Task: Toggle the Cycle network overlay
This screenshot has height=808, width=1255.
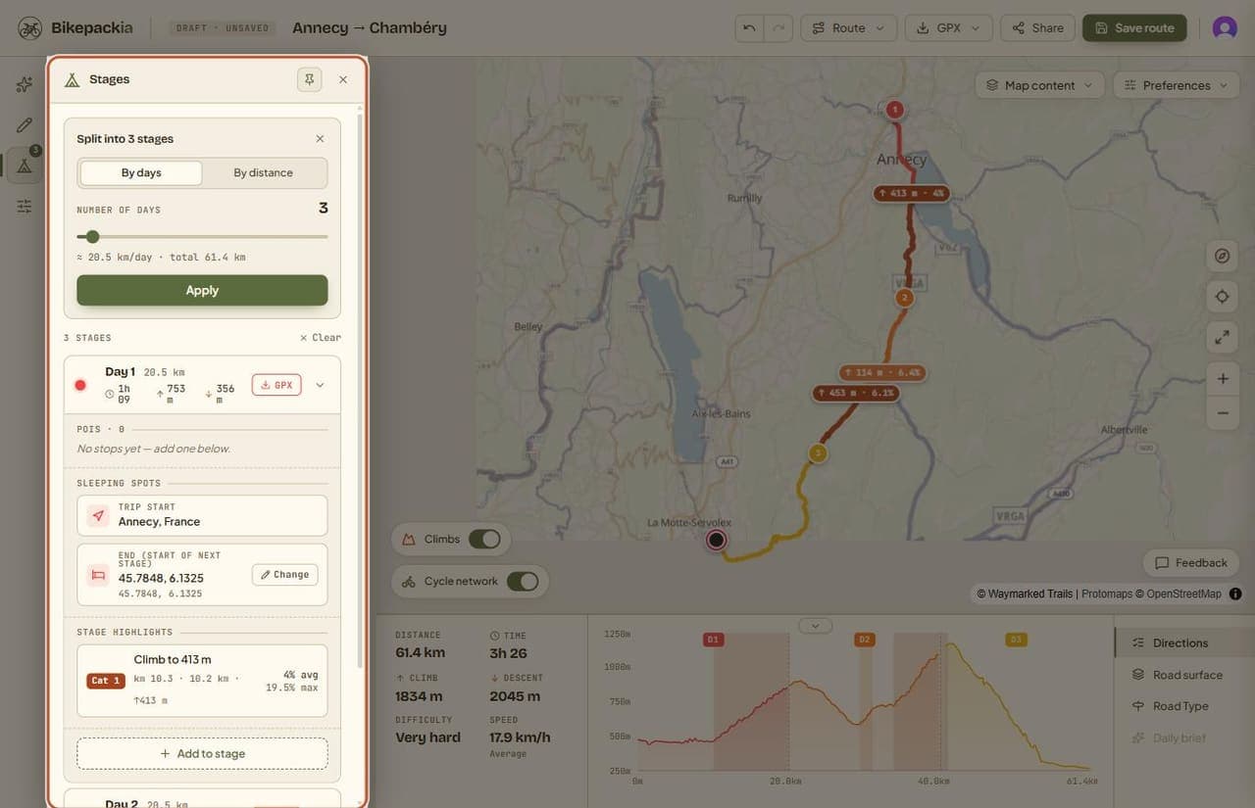Action: (523, 581)
